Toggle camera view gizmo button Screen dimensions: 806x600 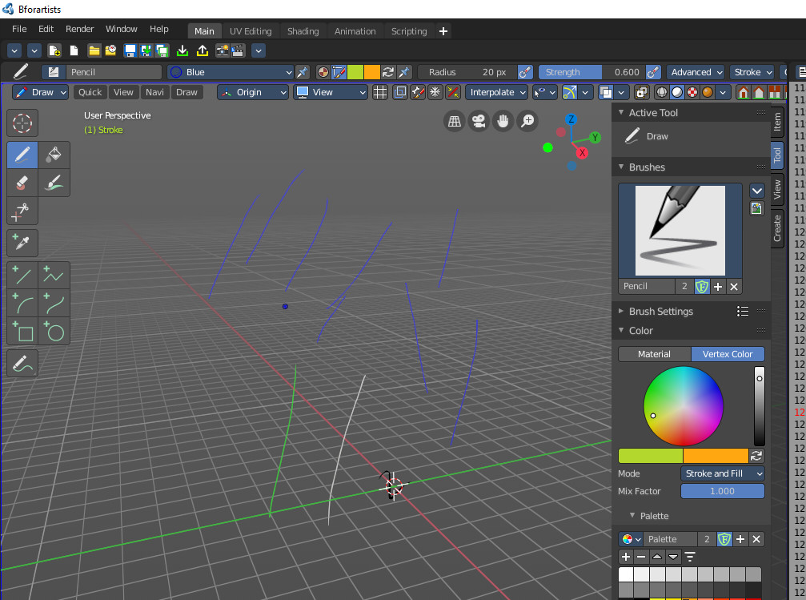479,121
